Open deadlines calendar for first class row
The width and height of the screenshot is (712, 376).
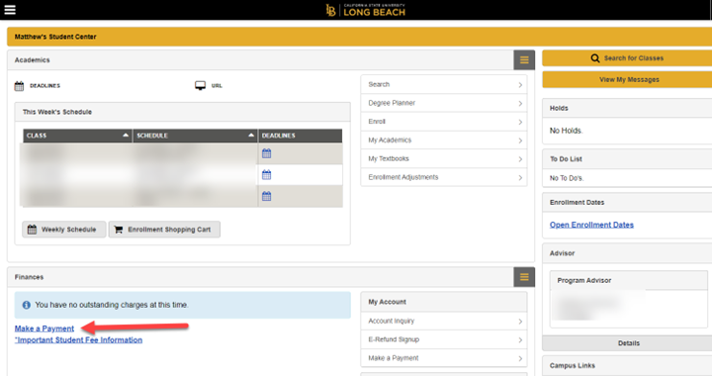tap(267, 153)
